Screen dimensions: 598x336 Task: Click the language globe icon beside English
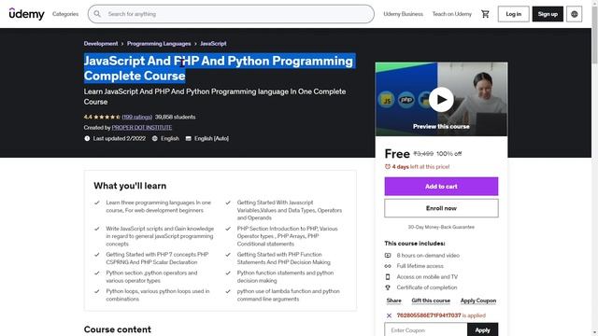pos(154,139)
